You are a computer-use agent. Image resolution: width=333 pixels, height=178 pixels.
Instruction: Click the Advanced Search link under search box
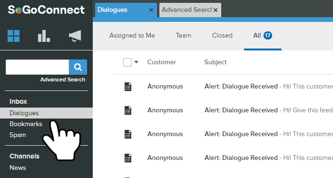(63, 79)
